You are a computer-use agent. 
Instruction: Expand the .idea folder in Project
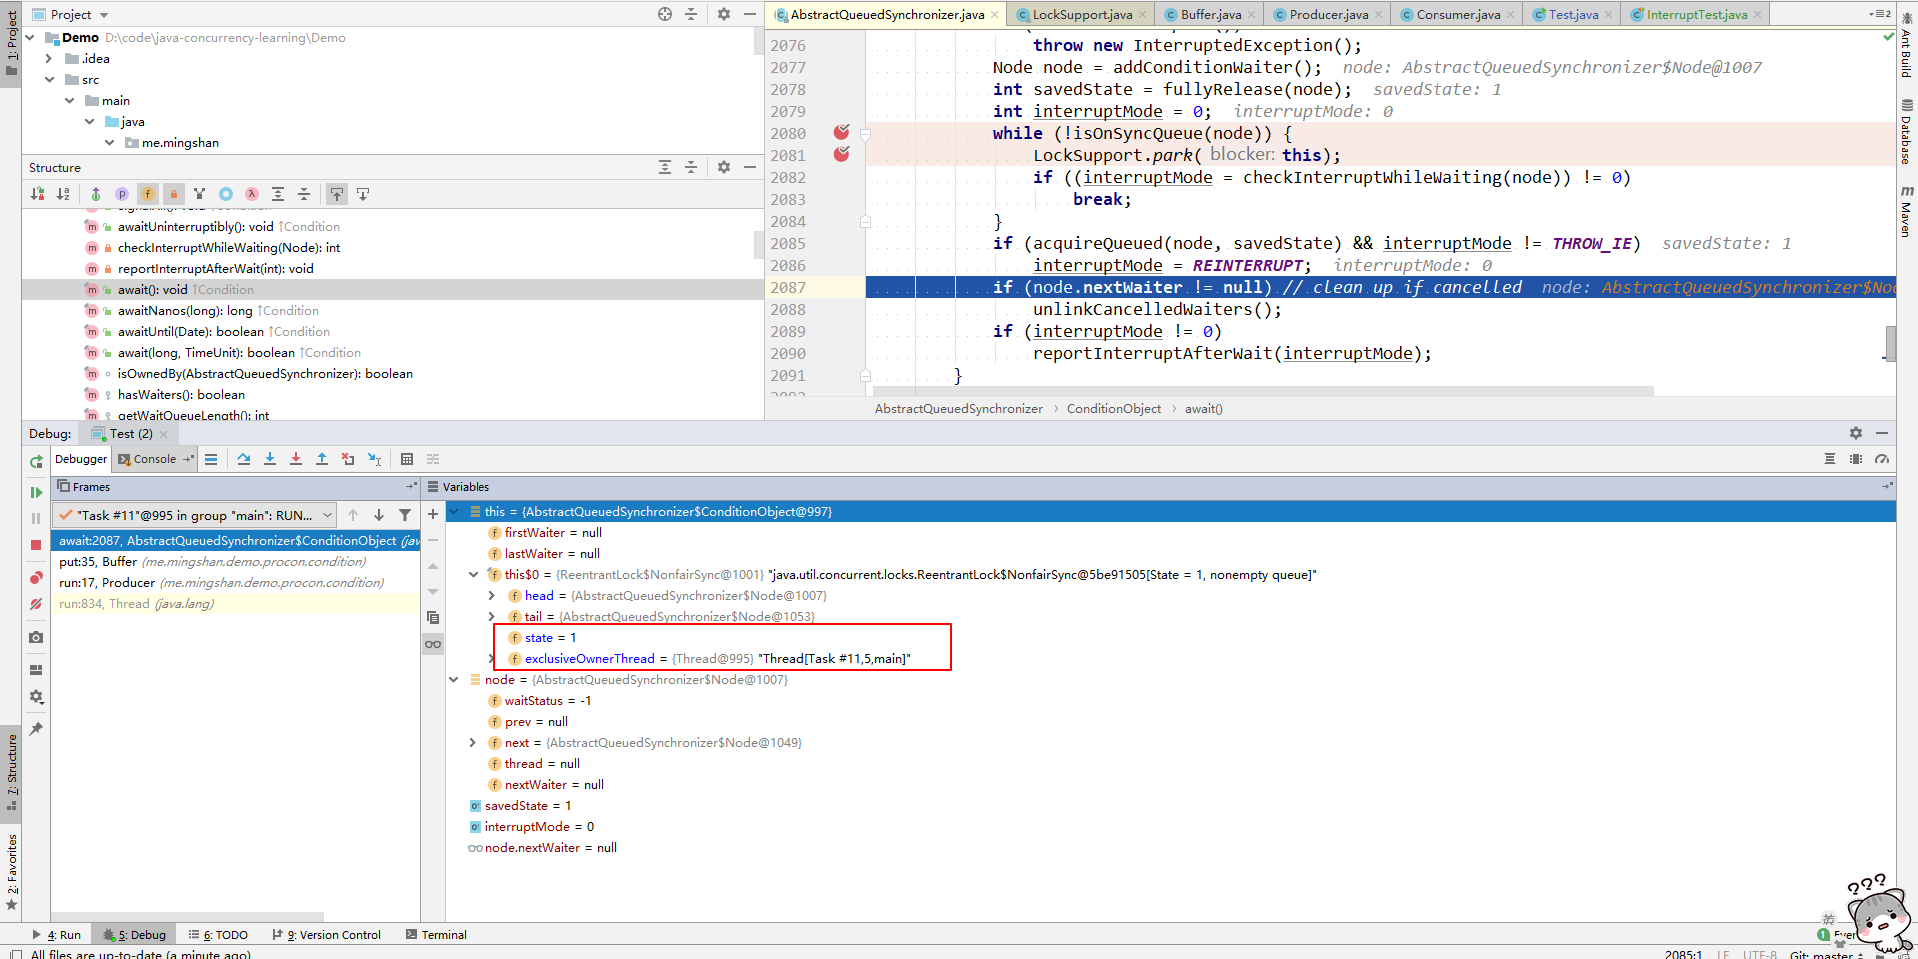[49, 59]
